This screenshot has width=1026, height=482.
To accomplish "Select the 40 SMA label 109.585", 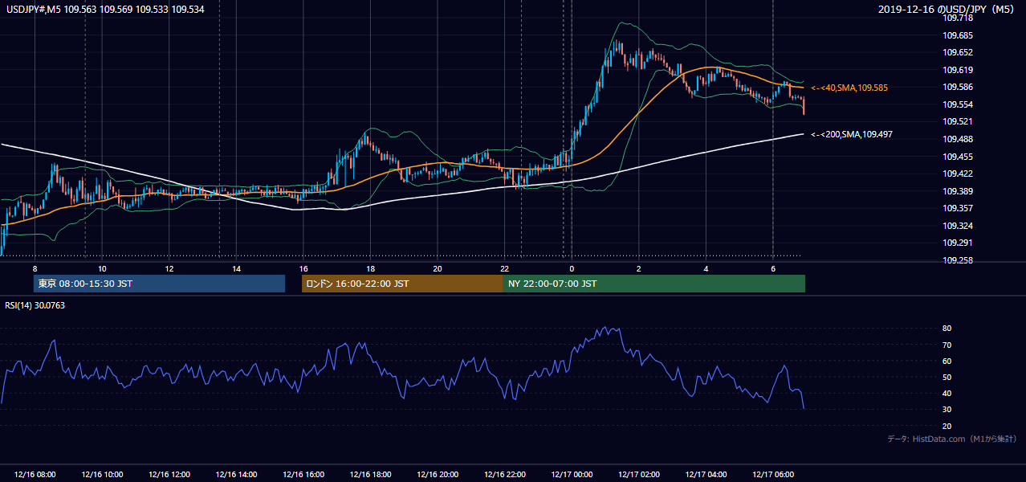I will tap(850, 88).
